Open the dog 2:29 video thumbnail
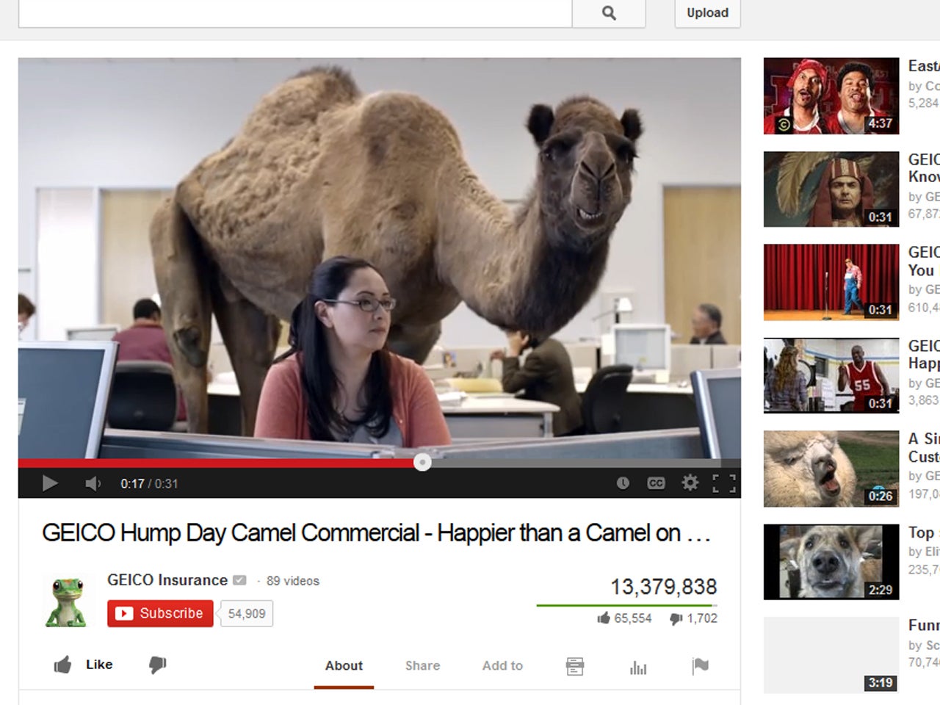This screenshot has width=940, height=705. pos(831,562)
